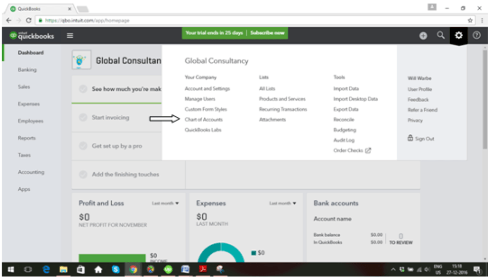This screenshot has height=278, width=490.
Task: Click the Global Consultancy company logo
Action: 81,60
